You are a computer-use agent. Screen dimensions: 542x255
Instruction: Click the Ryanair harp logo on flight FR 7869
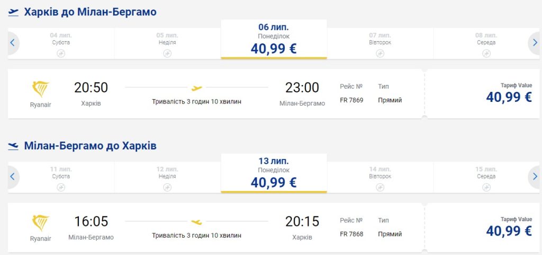point(41,90)
